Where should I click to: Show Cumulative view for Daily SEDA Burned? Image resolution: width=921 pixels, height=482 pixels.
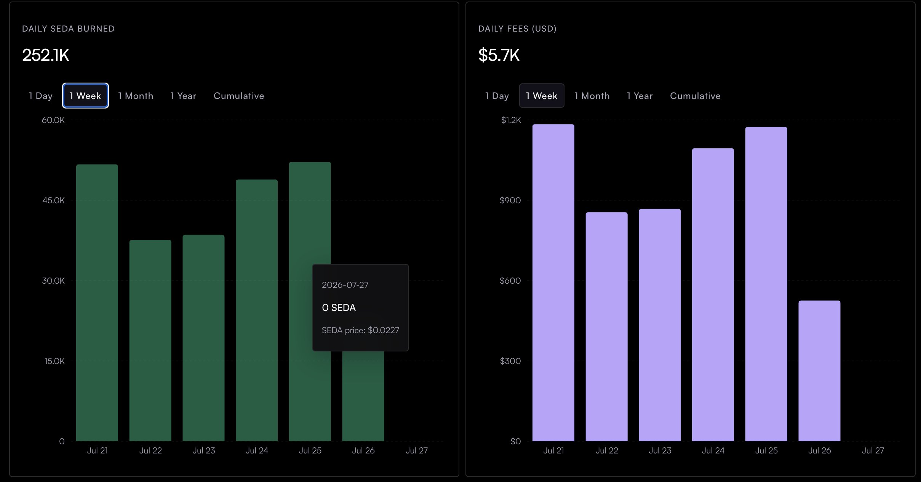(239, 96)
